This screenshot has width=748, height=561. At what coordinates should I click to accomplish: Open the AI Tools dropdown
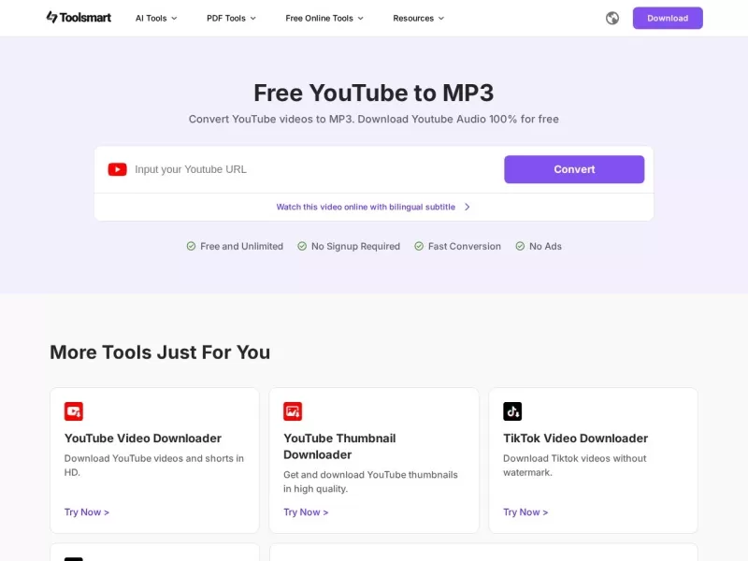pyautogui.click(x=155, y=18)
